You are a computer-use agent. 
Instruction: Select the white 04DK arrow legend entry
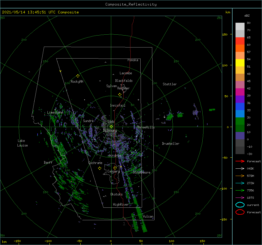[x=240, y=168]
